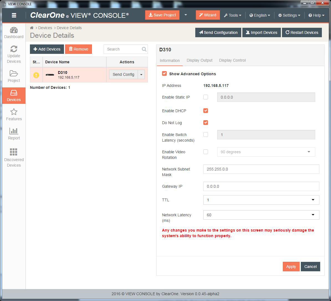Click Add Devices button
The width and height of the screenshot is (331, 301).
pyautogui.click(x=47, y=49)
